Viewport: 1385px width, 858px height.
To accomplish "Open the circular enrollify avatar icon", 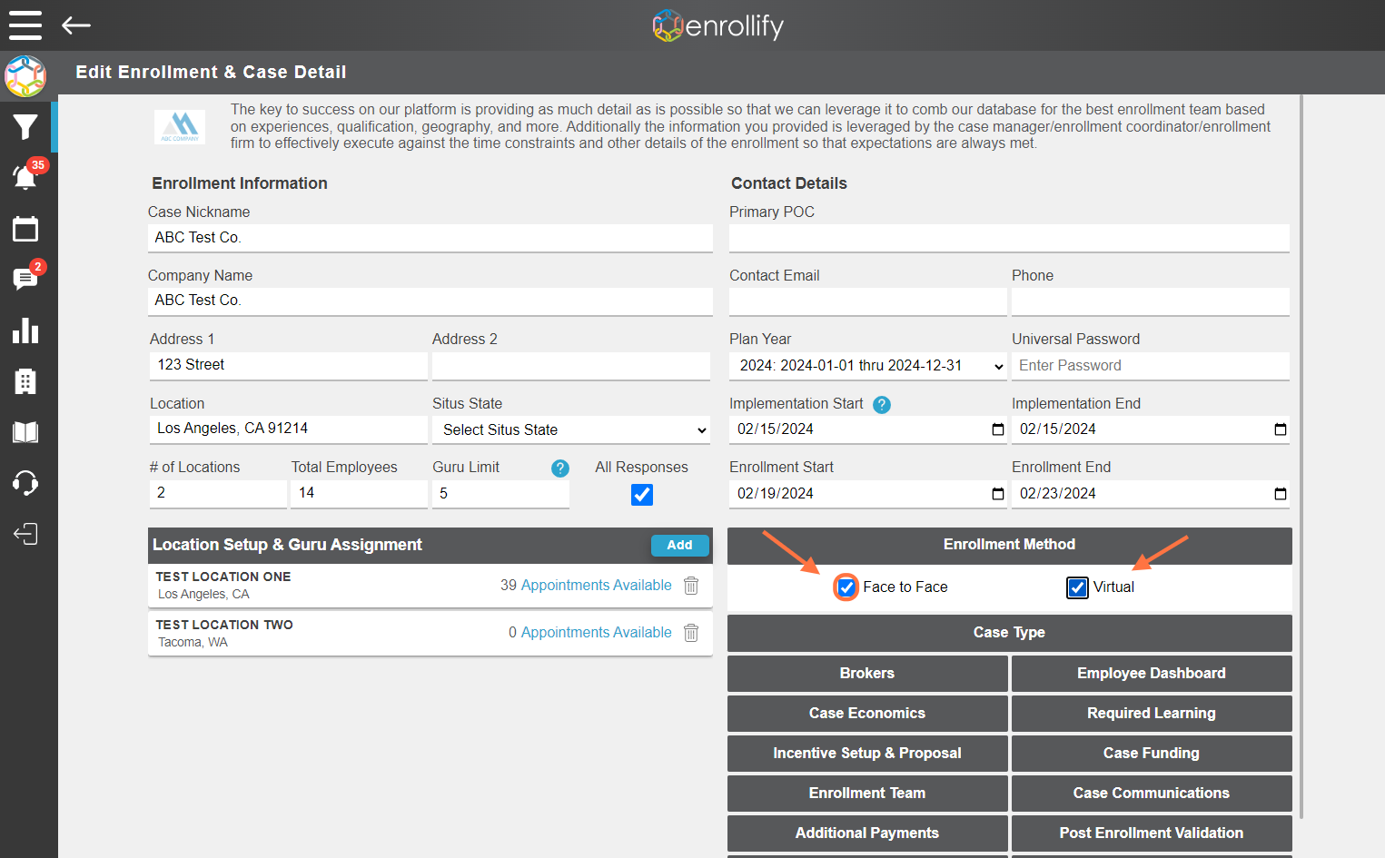I will 25,76.
